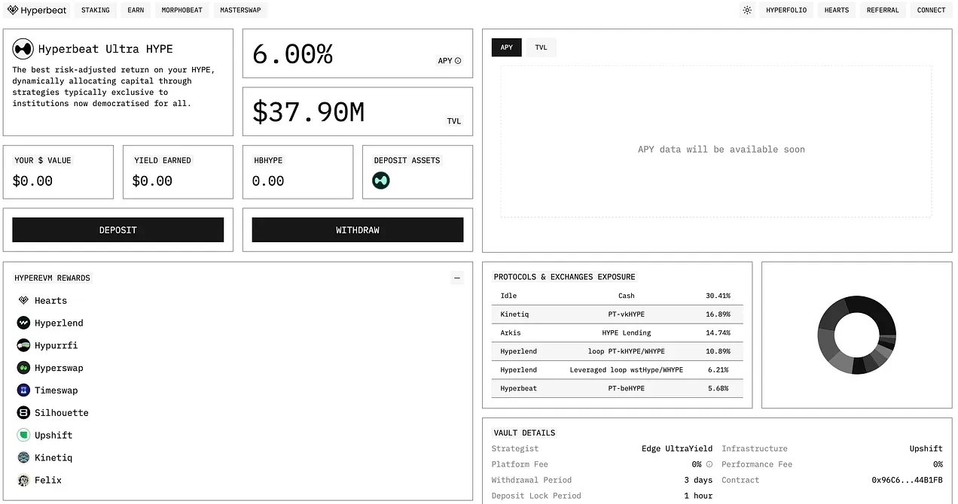This screenshot has height=504, width=958.
Task: Click the HYPE token icon under Deposit Assets
Action: coord(380,181)
